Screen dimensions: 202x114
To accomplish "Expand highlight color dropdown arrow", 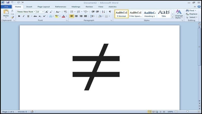I will point(60,16).
